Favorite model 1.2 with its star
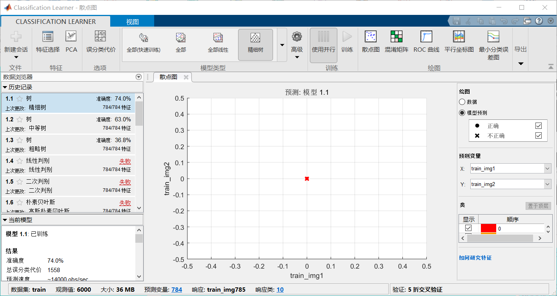Image resolution: width=557 pixels, height=296 pixels. pos(20,119)
